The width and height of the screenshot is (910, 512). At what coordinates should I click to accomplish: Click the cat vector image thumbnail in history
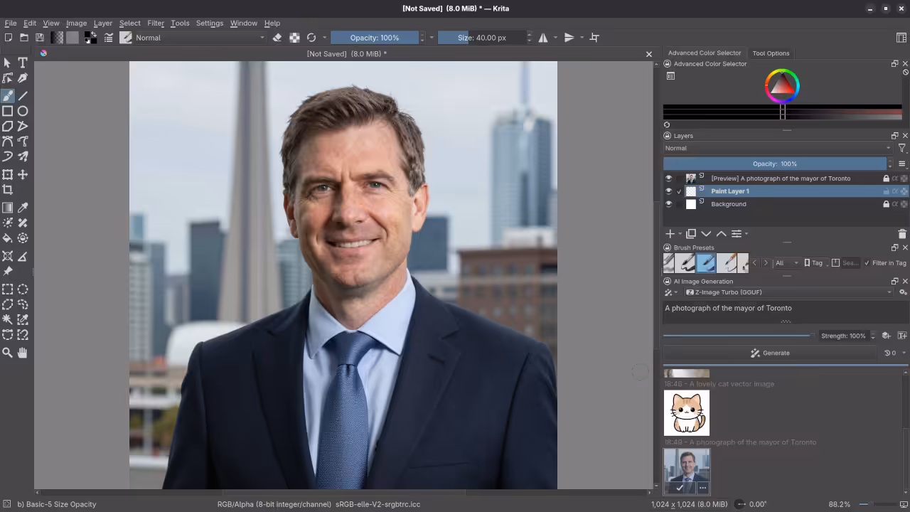686,412
